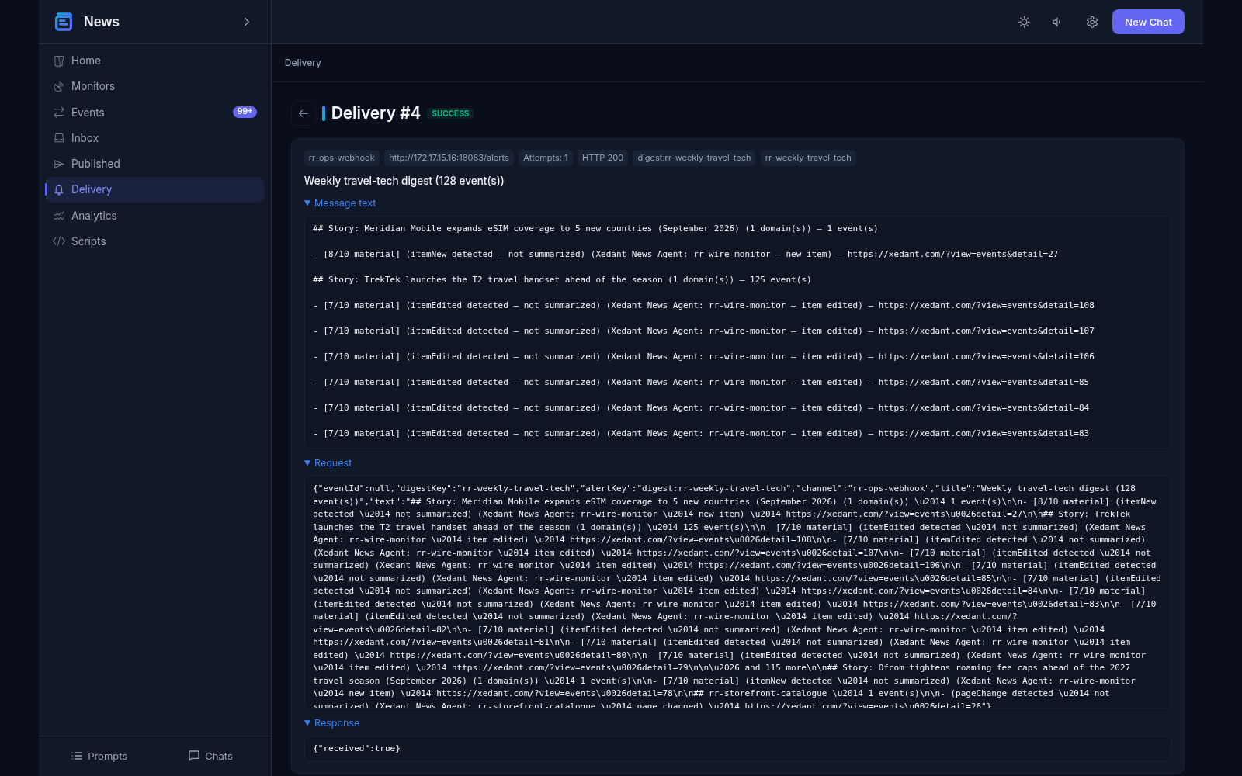This screenshot has height=776, width=1242.
Task: Collapse the Request section
Action: click(x=328, y=463)
